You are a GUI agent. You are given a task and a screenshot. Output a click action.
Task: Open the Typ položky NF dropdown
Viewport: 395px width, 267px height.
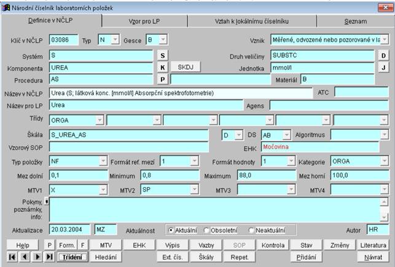point(103,161)
